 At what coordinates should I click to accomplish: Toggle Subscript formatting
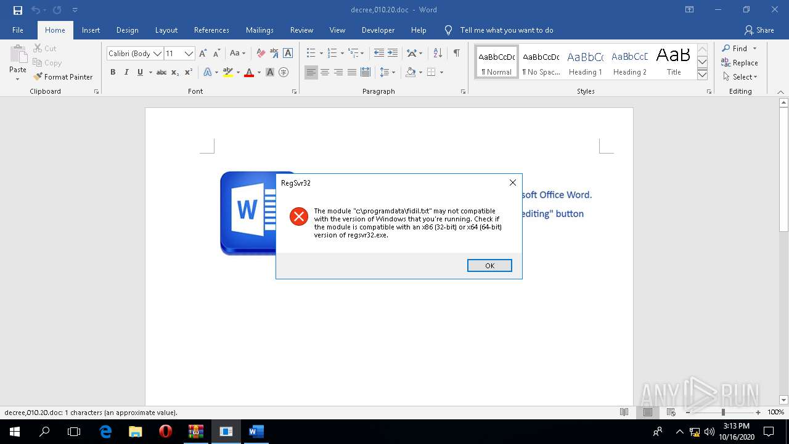(x=175, y=72)
